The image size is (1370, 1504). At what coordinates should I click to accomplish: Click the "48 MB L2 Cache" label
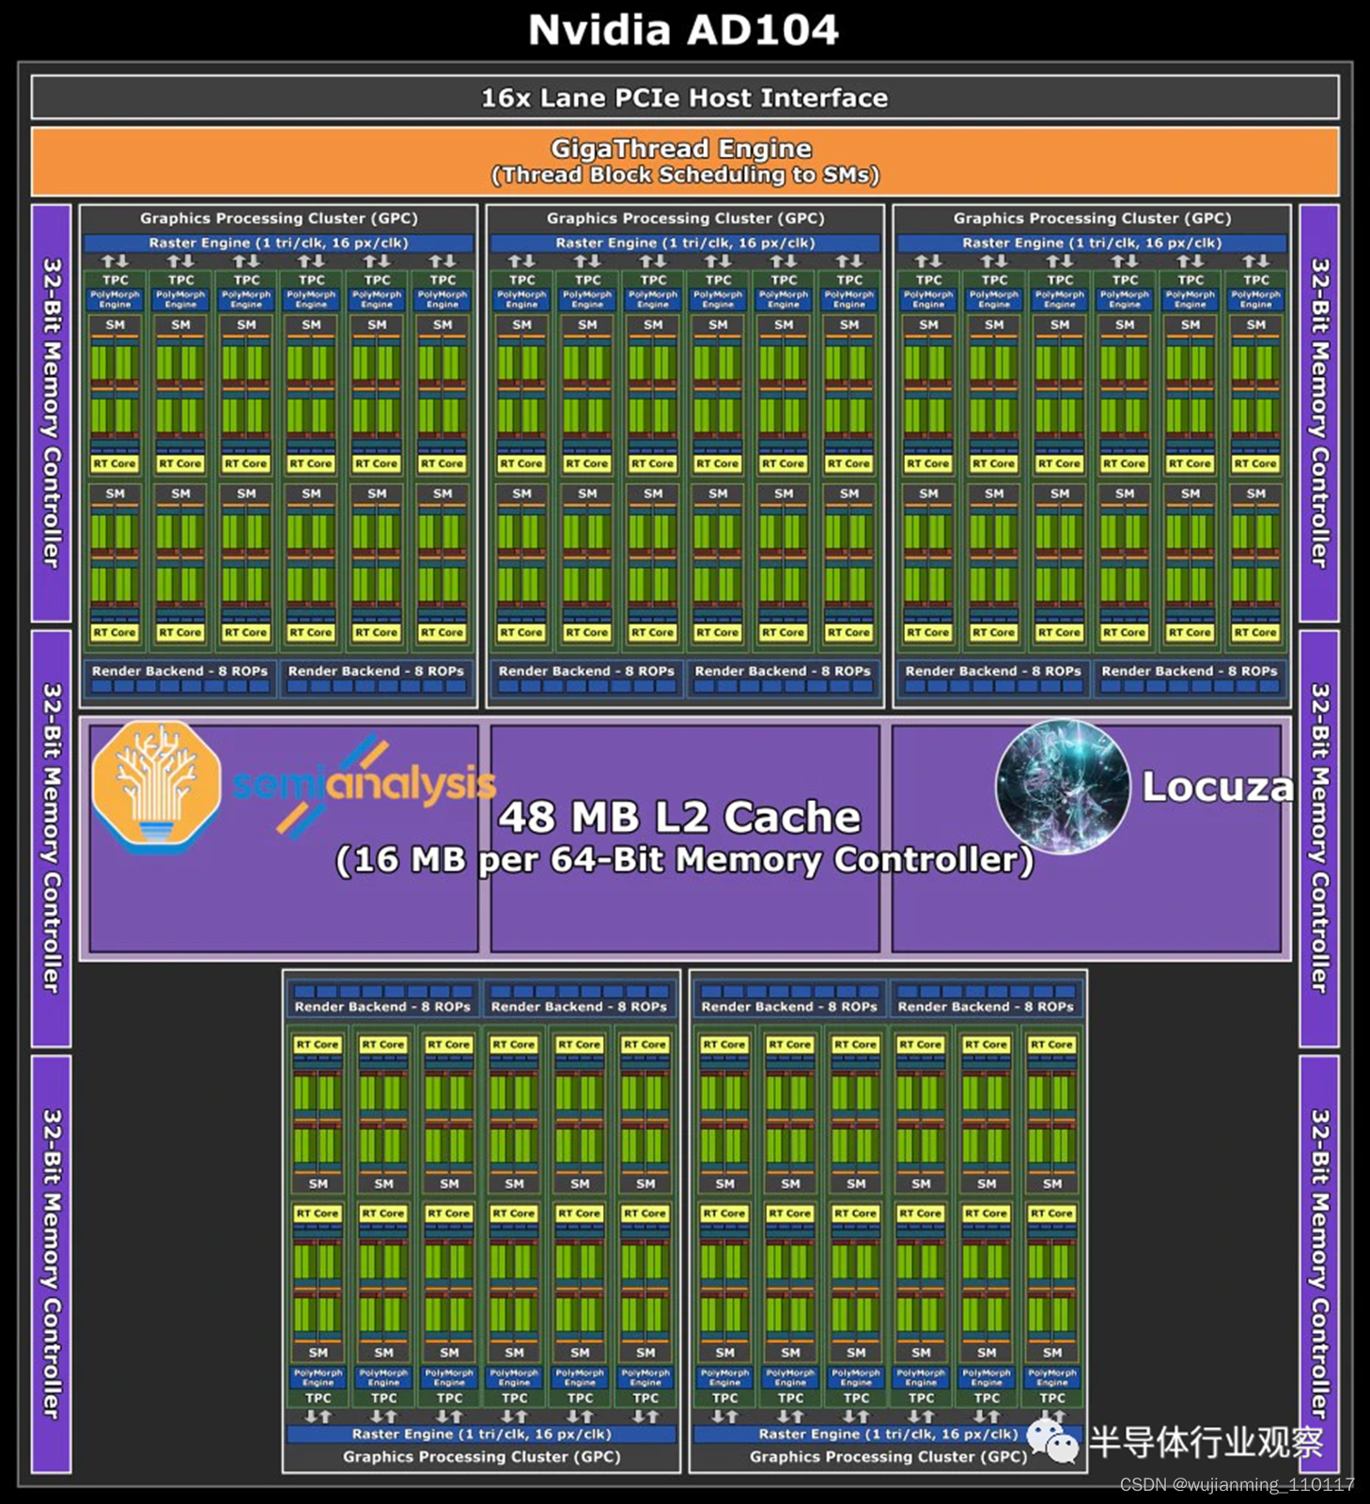[x=679, y=817]
